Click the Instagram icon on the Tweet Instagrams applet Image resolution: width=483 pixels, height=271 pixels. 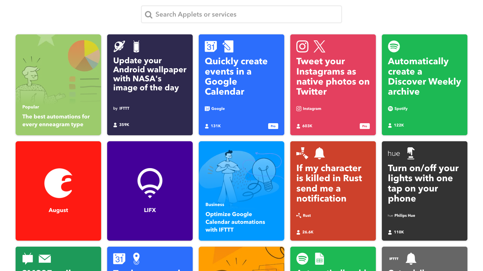click(302, 46)
